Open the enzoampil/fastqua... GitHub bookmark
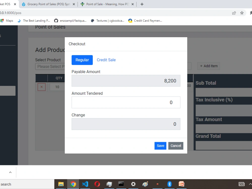Image resolution: width=252 pixels, height=189 pixels. [70, 21]
